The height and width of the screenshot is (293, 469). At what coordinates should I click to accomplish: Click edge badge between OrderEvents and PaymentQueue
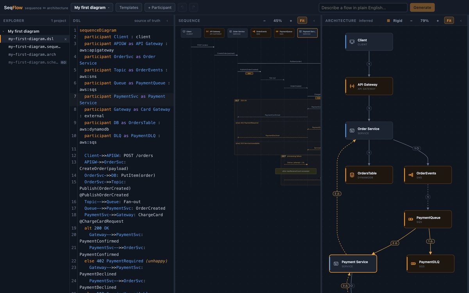point(428,197)
